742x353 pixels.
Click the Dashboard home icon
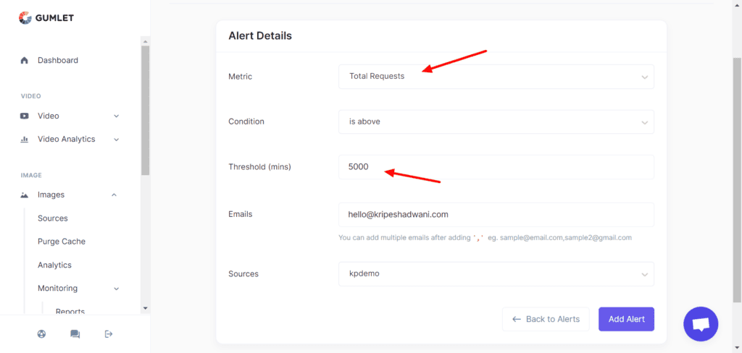(25, 61)
